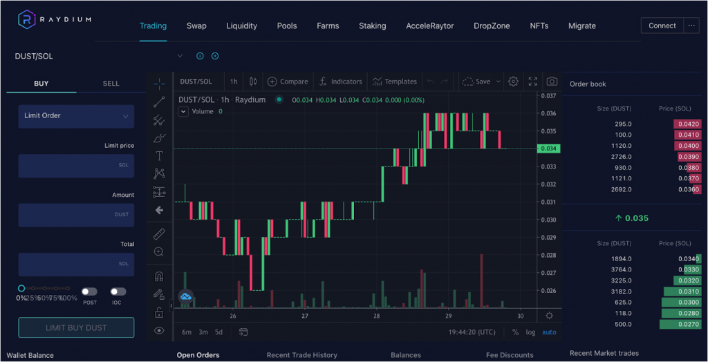The width and height of the screenshot is (708, 362).
Task: Collapse the drawing toolbar side arrow
Action: tap(171, 306)
